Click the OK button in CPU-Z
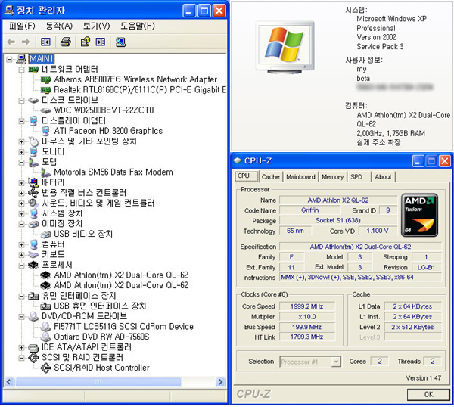The image size is (454, 407). [x=428, y=395]
